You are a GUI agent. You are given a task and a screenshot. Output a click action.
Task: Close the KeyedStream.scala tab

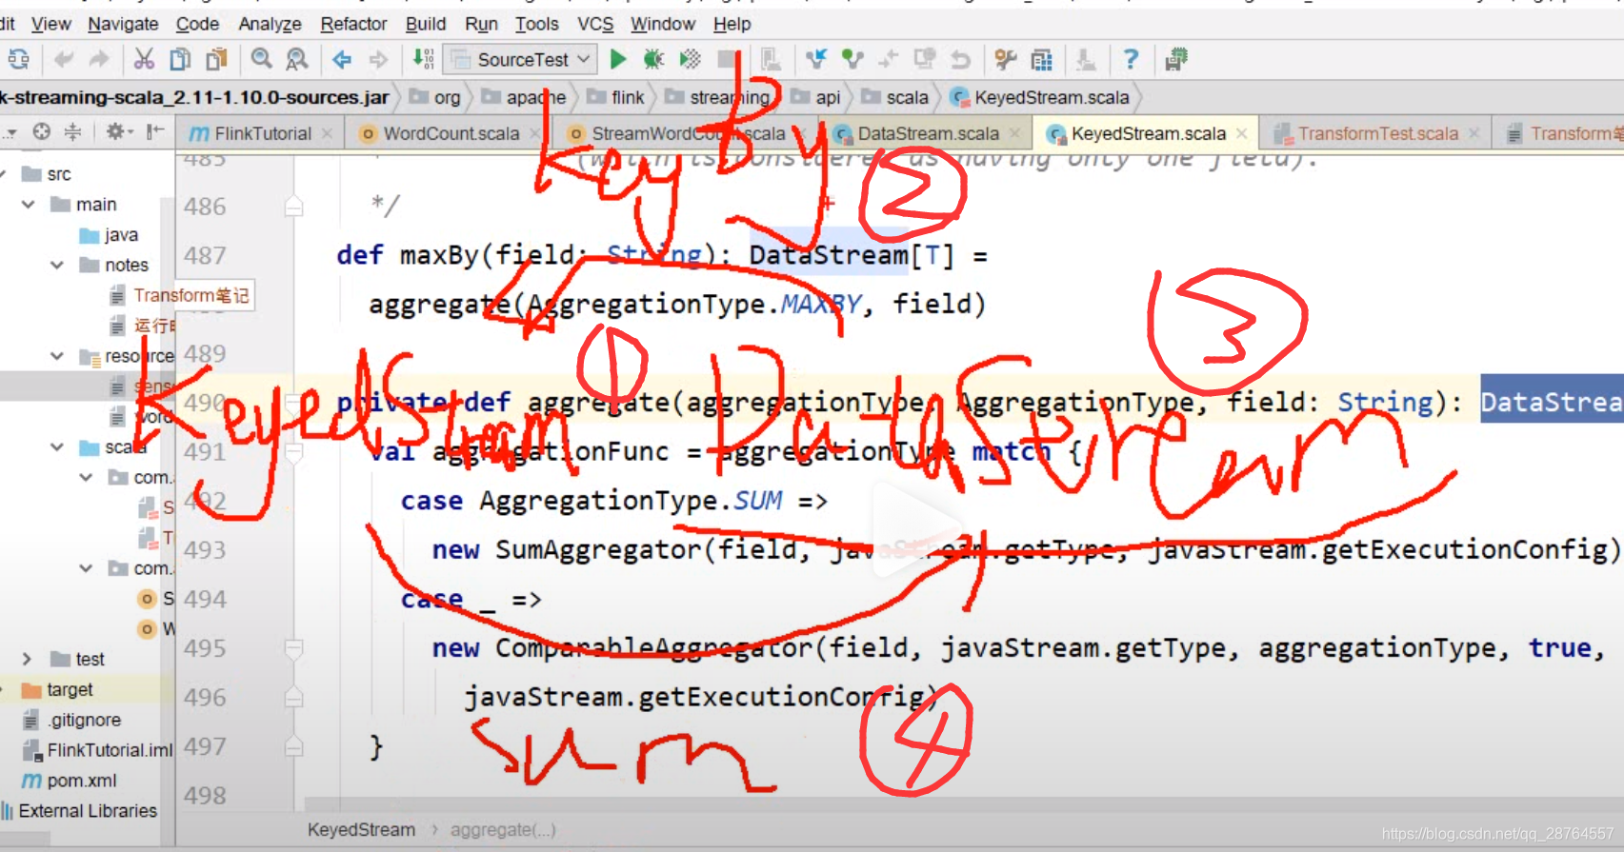pos(1242,133)
